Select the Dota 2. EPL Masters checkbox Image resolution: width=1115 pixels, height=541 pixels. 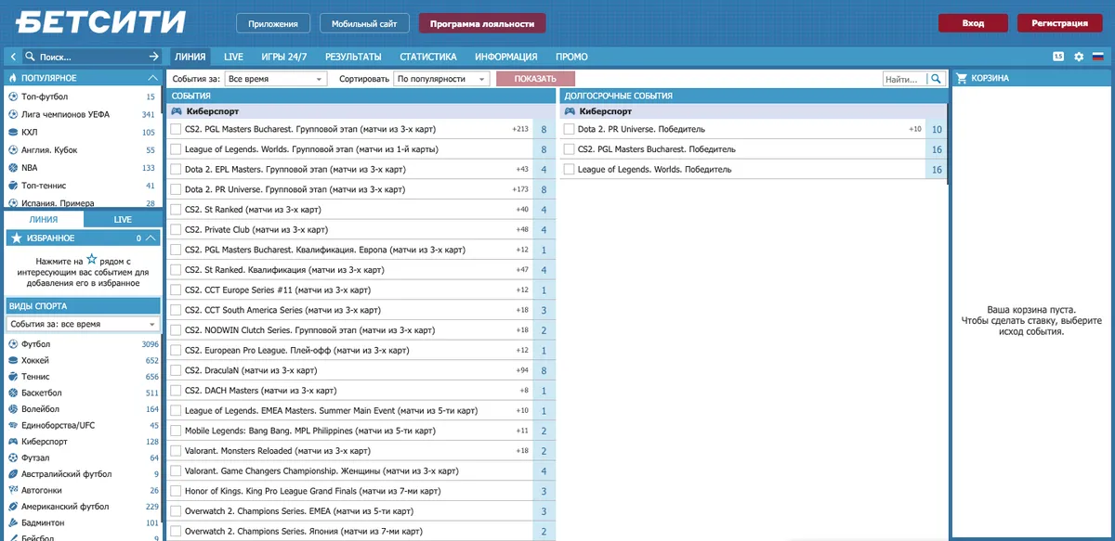click(176, 170)
